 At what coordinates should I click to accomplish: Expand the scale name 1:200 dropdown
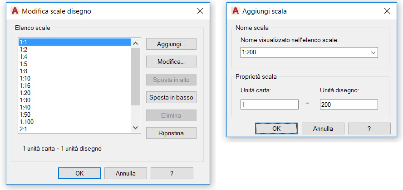tap(373, 52)
